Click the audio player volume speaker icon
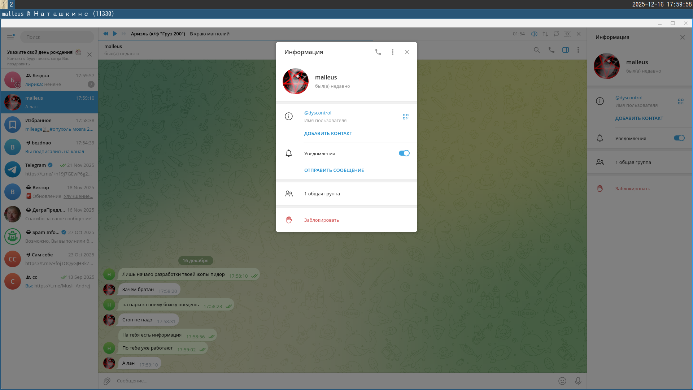 click(534, 34)
